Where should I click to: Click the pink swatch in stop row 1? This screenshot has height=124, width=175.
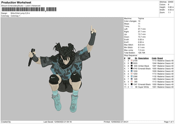click(x=132, y=61)
